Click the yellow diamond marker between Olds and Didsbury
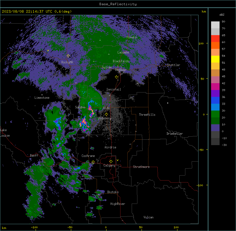This screenshot has height=231, width=236. 106,114
